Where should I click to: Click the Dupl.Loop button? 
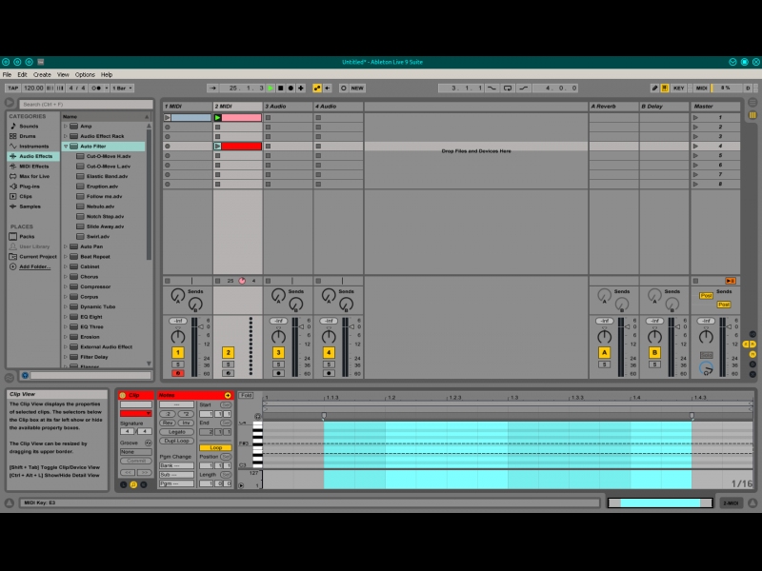click(176, 441)
